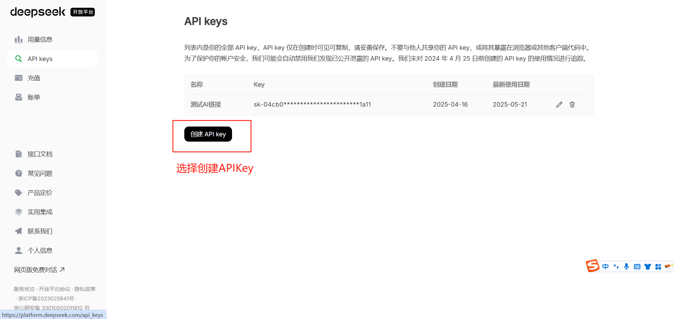Open 网页版免费对话 external link
The width and height of the screenshot is (674, 319).
tap(39, 270)
